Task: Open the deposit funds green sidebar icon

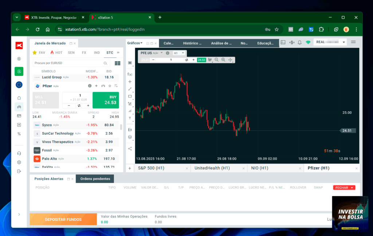Action: coord(19,71)
